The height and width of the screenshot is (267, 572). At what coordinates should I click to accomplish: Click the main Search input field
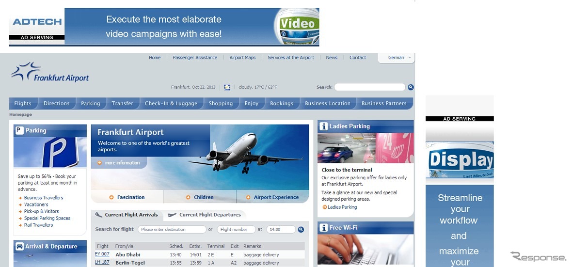tap(370, 87)
